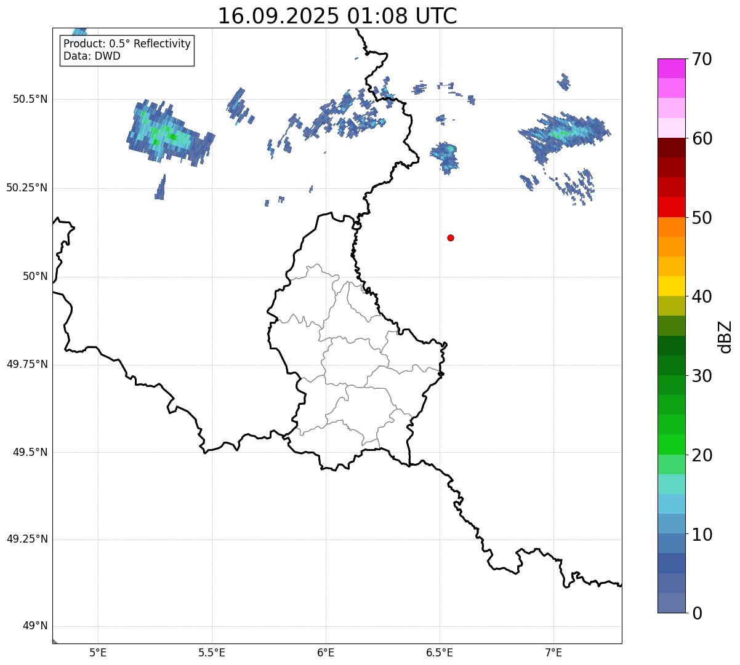Click the dBZ colorbar axis label
This screenshot has height=665, width=740.
(x=725, y=336)
